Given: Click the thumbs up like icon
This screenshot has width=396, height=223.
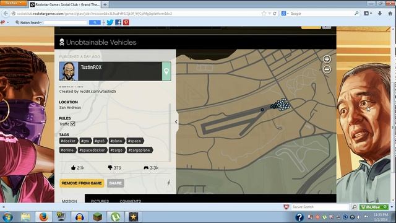Looking at the screenshot, I should tap(73, 168).
